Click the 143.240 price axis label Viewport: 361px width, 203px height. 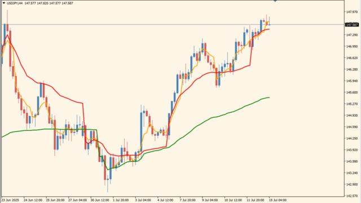click(352, 173)
